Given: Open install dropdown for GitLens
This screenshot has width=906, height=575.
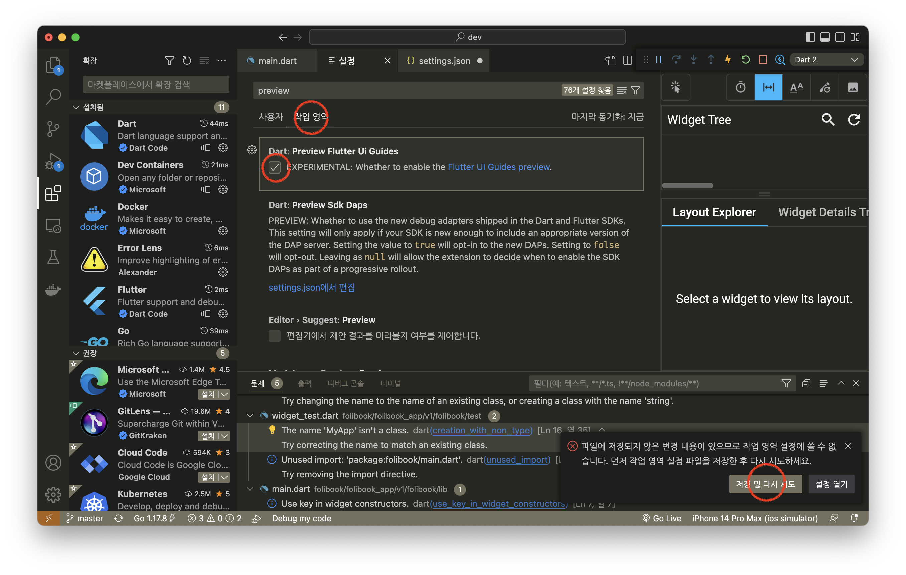Looking at the screenshot, I should point(224,436).
